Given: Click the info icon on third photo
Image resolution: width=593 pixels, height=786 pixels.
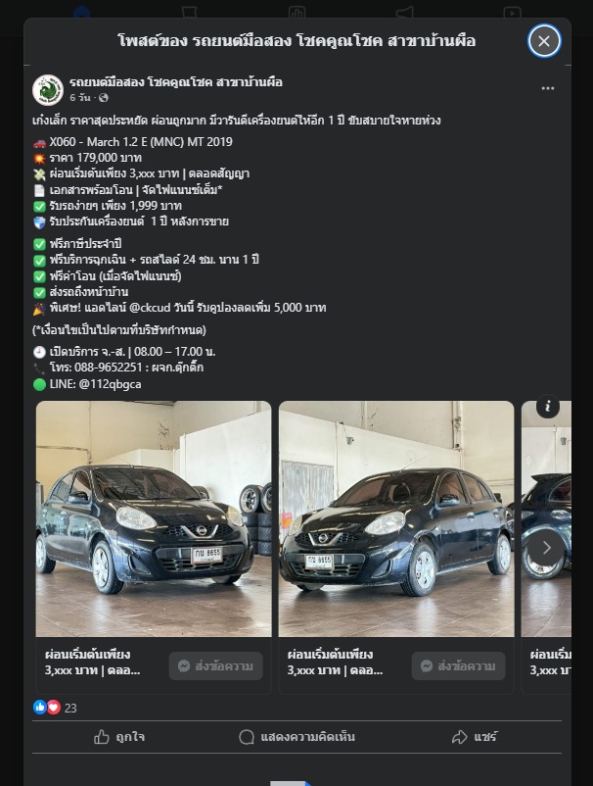Looking at the screenshot, I should pos(548,406).
